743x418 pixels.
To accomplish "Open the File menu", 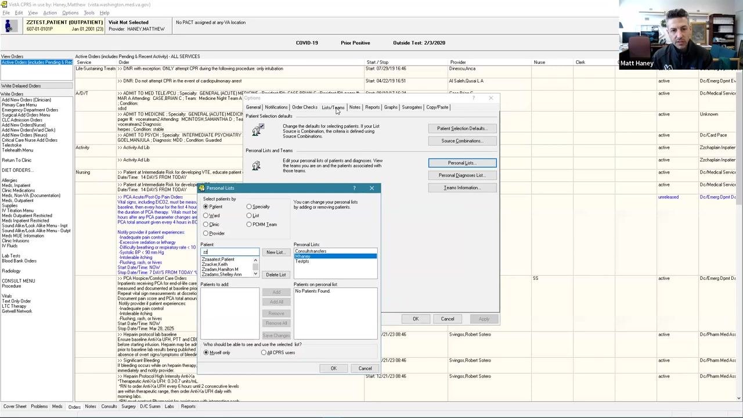I will (x=6, y=13).
